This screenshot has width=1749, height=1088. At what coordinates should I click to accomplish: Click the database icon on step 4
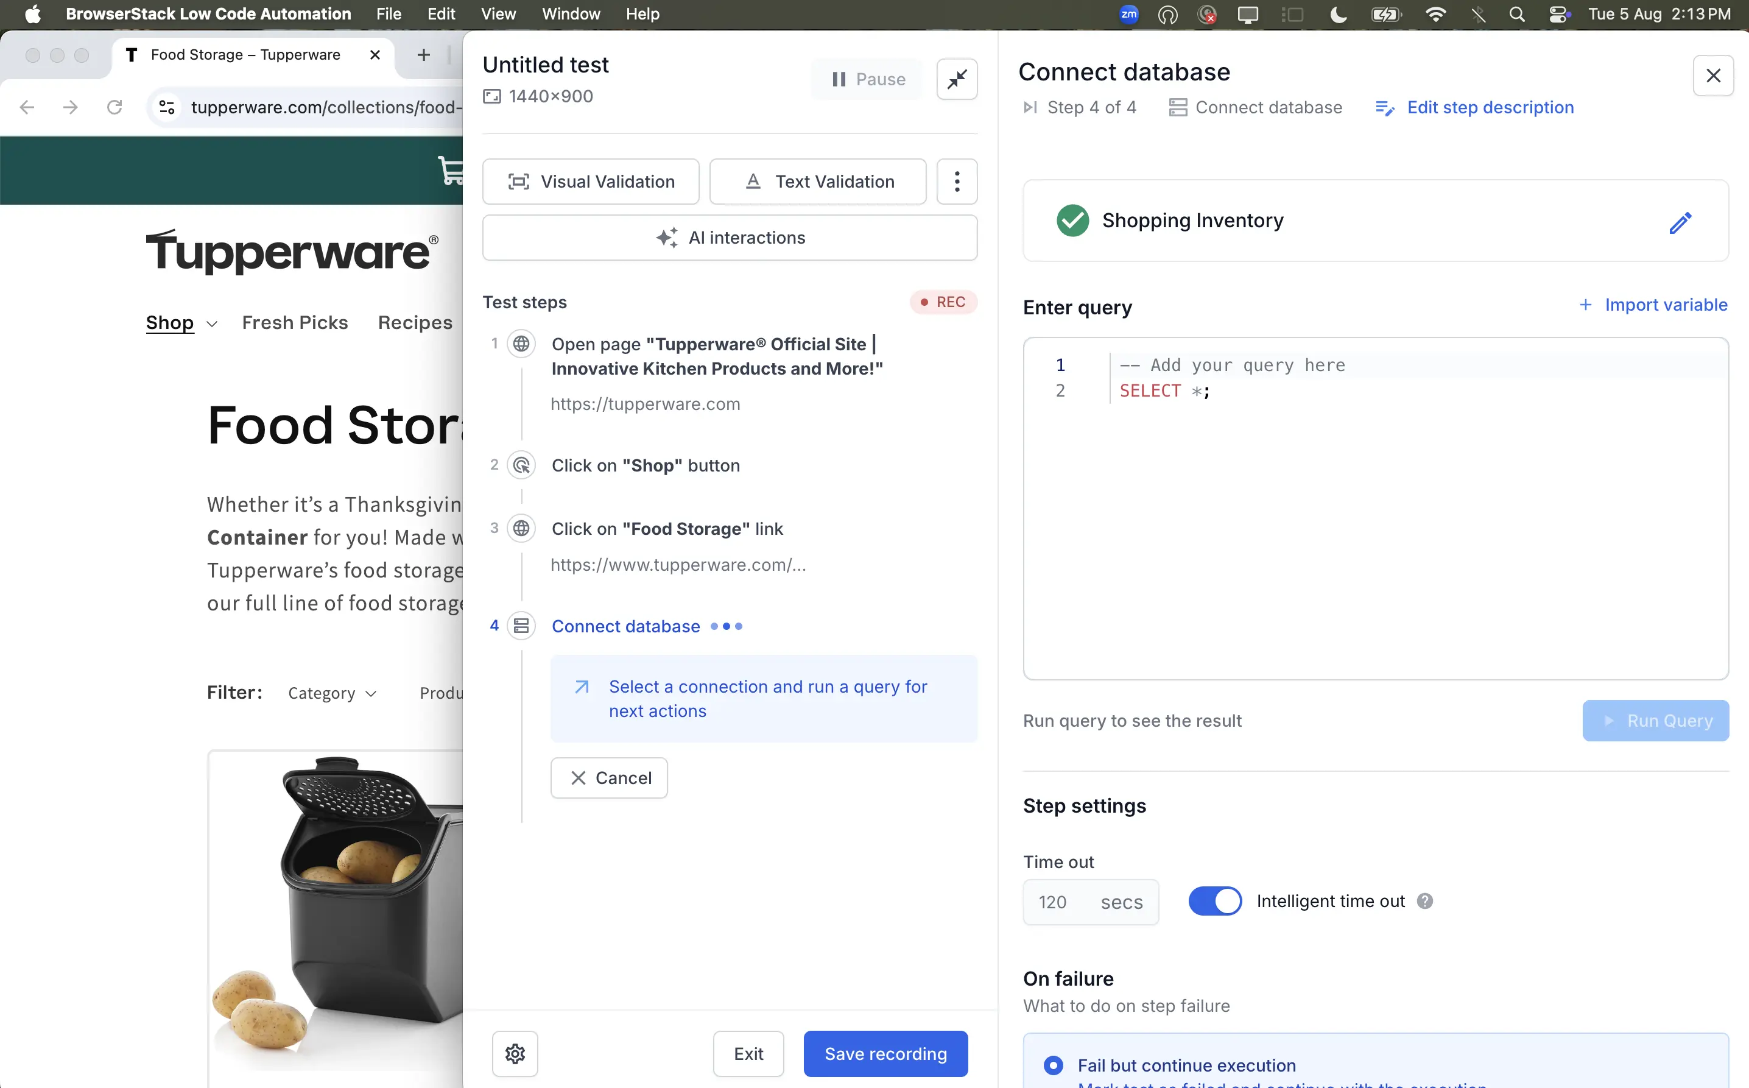[x=521, y=626]
